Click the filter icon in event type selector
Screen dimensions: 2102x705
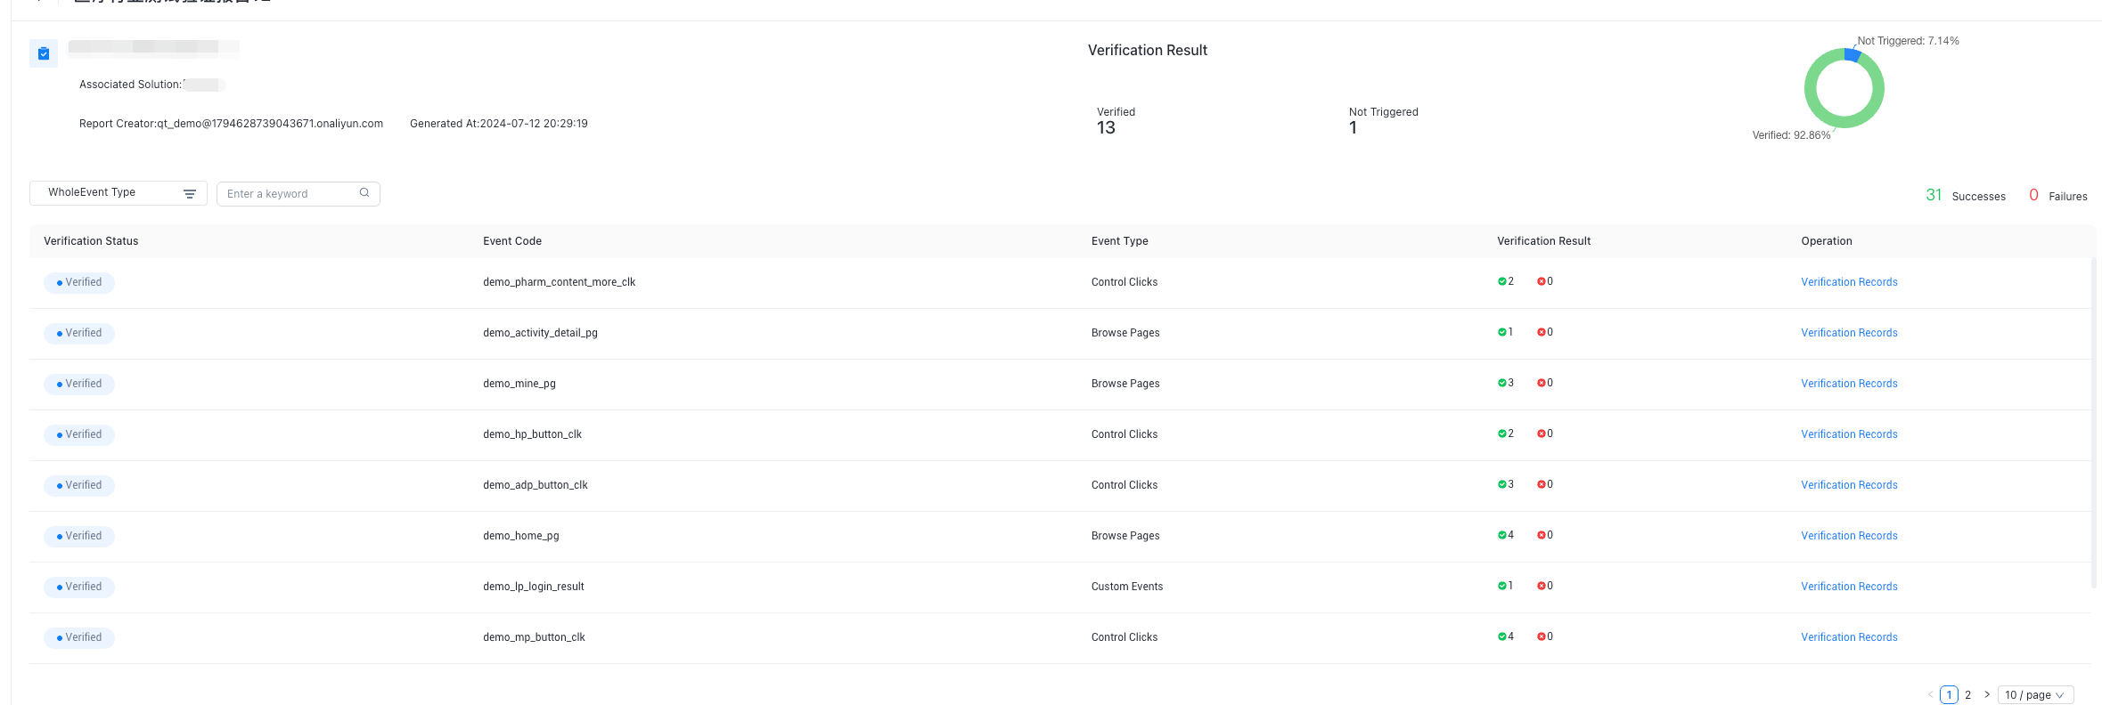coord(190,193)
